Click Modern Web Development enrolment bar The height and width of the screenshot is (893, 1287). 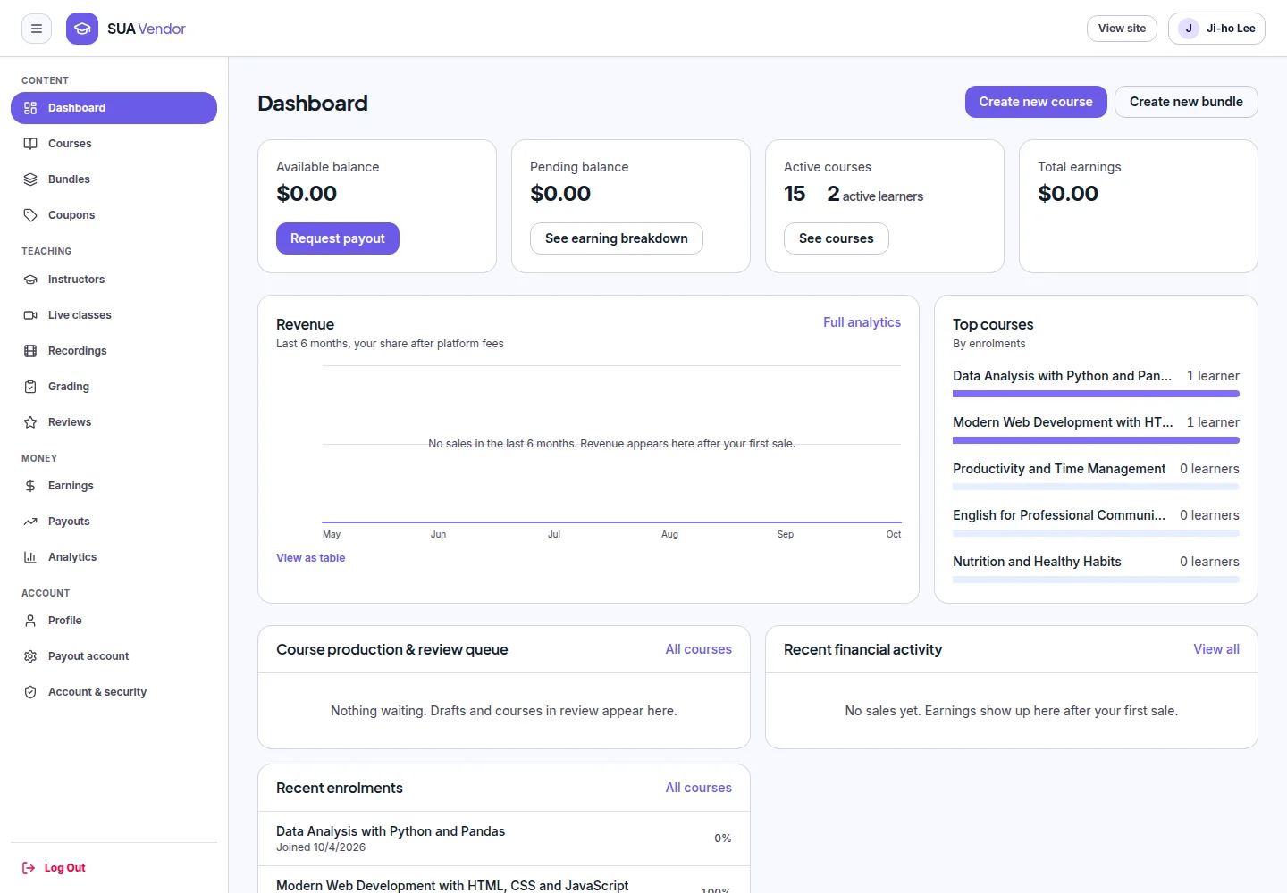coord(1096,440)
